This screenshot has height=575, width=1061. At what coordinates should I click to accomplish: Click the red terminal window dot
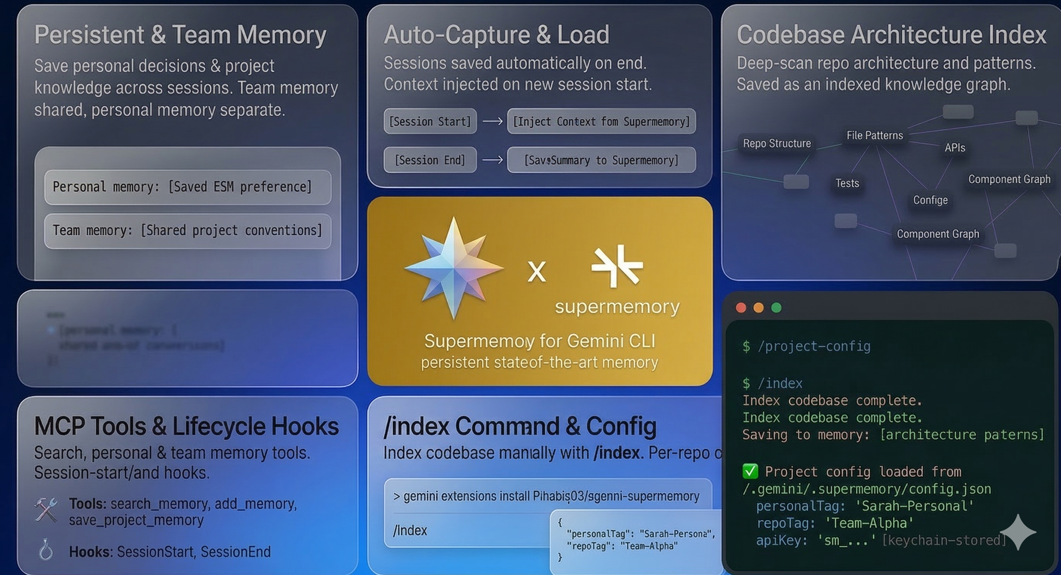pos(741,308)
